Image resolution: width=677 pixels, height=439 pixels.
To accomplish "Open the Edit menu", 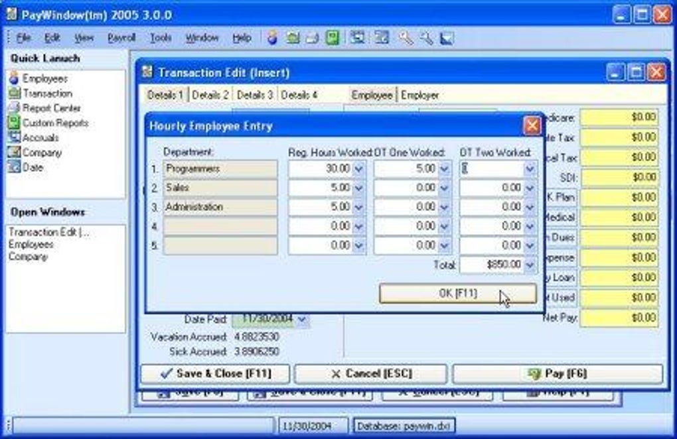I will tap(52, 38).
